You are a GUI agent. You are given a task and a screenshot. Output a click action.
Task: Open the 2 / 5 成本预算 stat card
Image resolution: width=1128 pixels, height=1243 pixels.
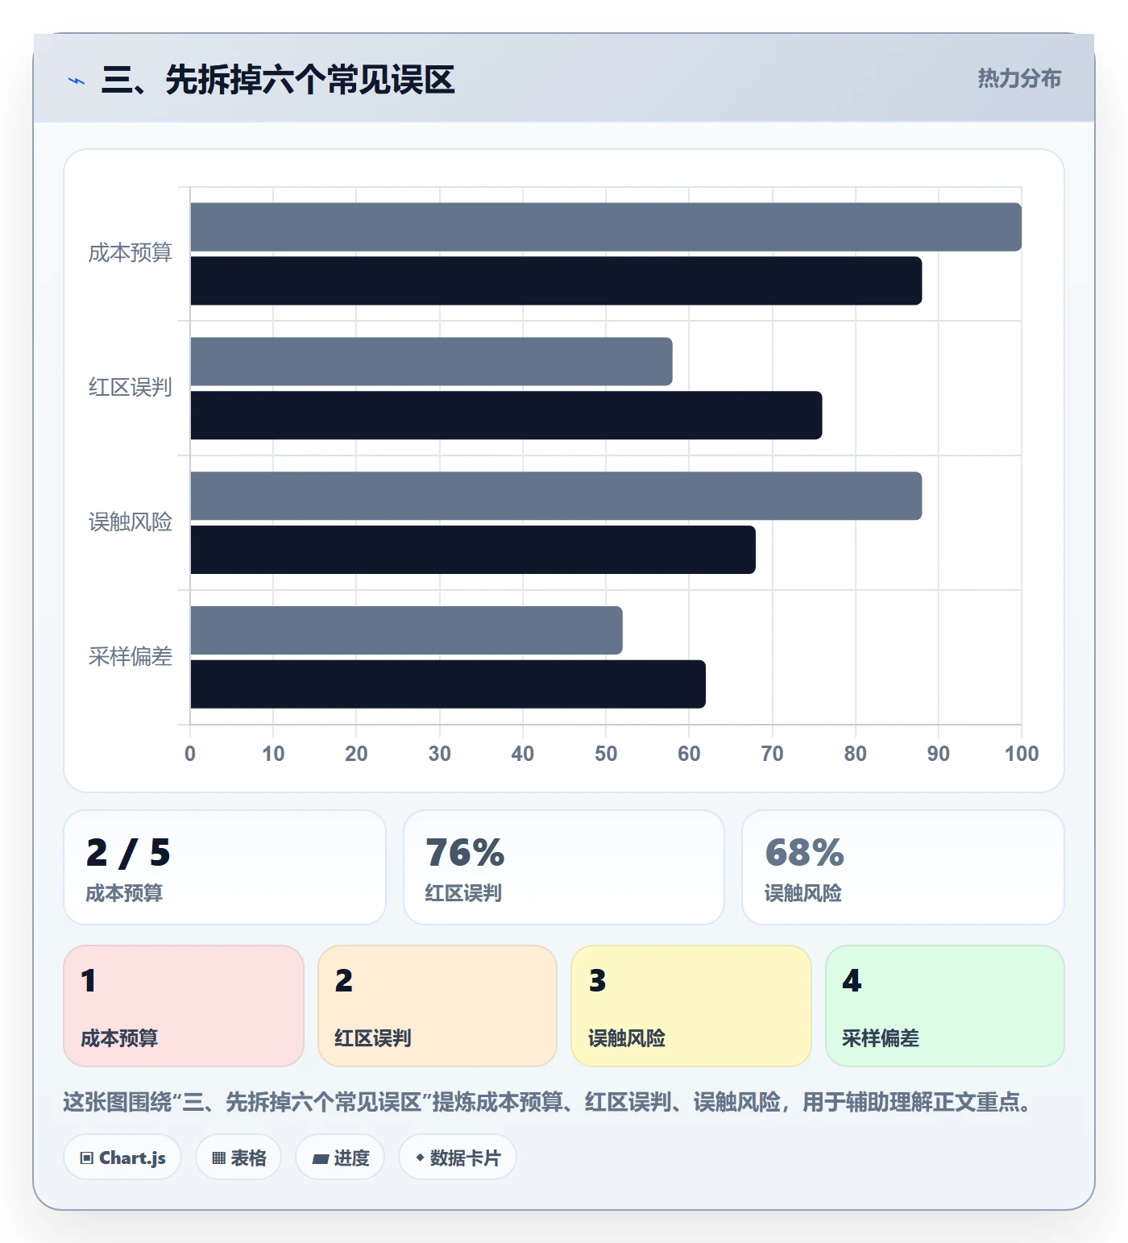(x=225, y=867)
